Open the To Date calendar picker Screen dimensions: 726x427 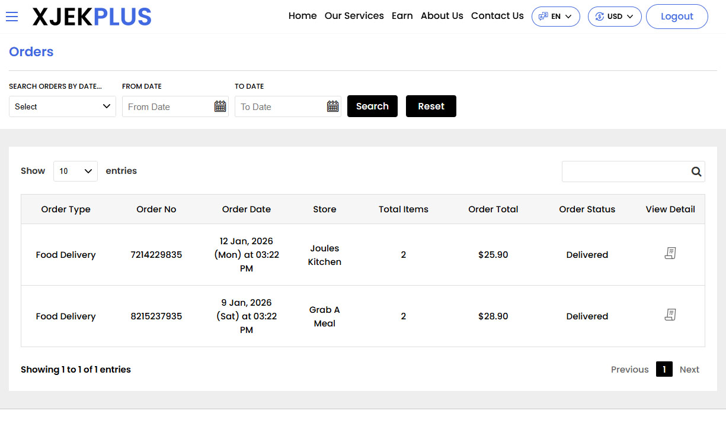[x=332, y=106]
